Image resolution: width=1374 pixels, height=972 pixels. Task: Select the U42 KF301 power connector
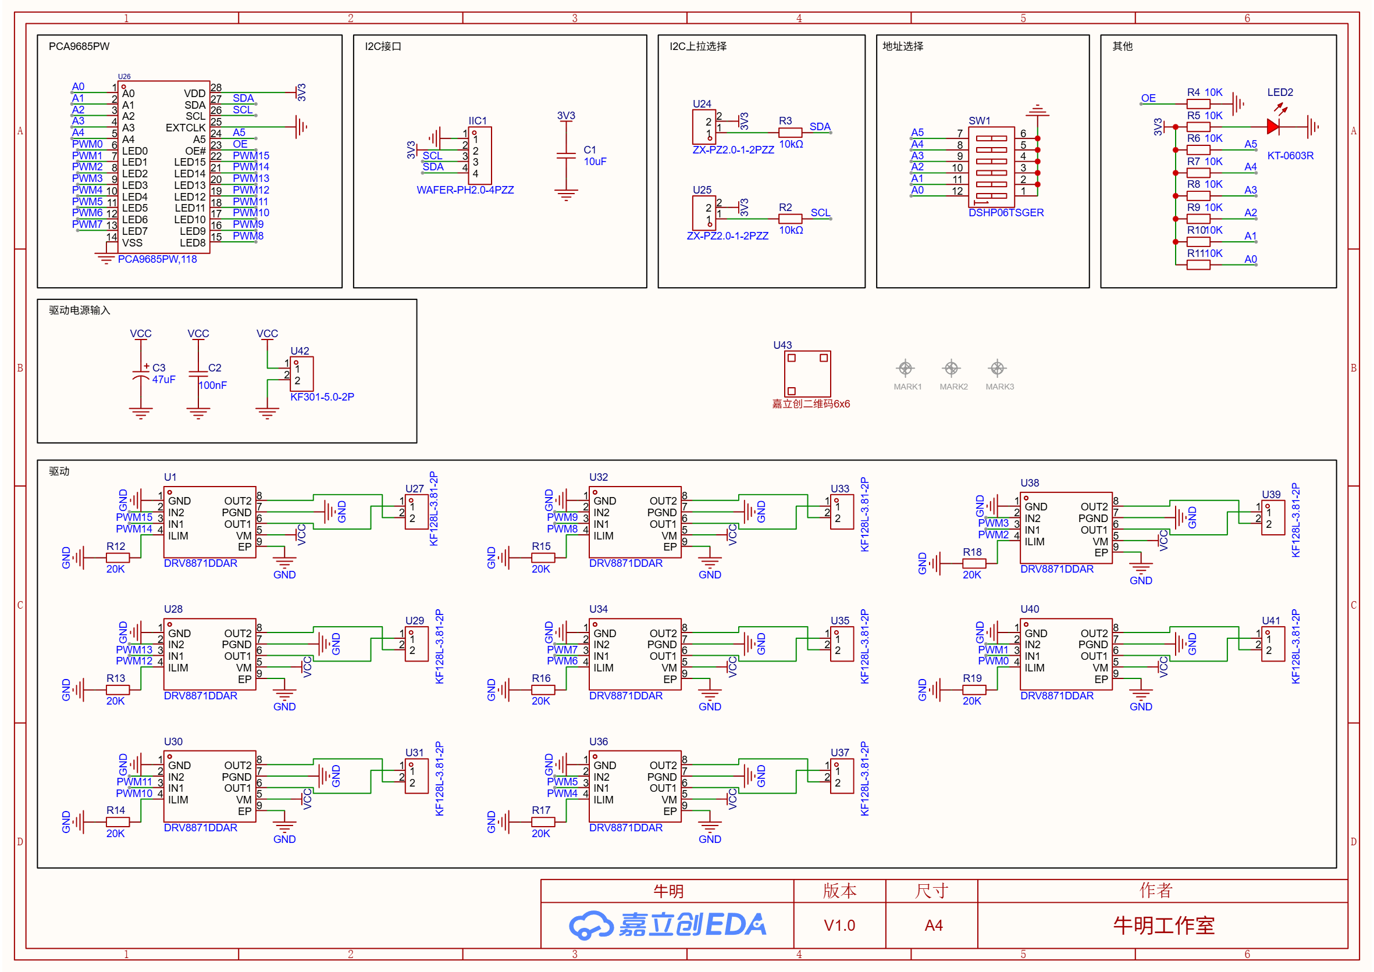301,374
